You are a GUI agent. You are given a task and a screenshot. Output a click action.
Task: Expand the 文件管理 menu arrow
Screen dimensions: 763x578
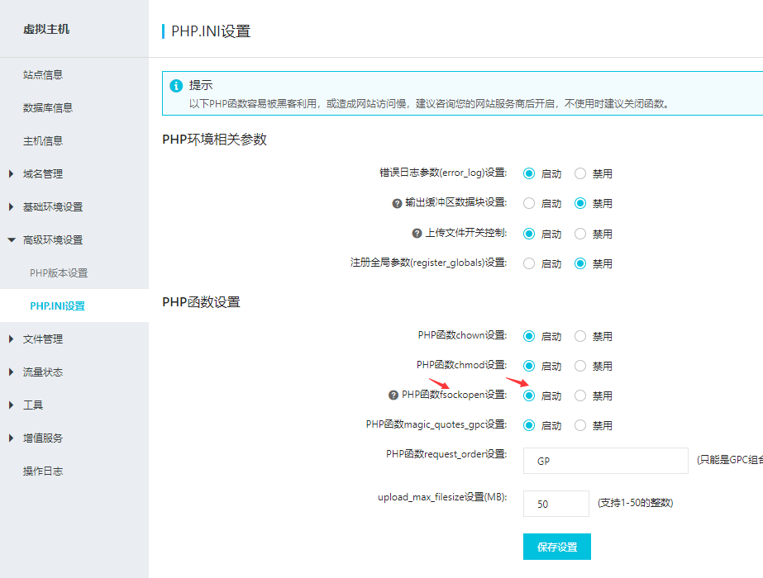point(12,339)
